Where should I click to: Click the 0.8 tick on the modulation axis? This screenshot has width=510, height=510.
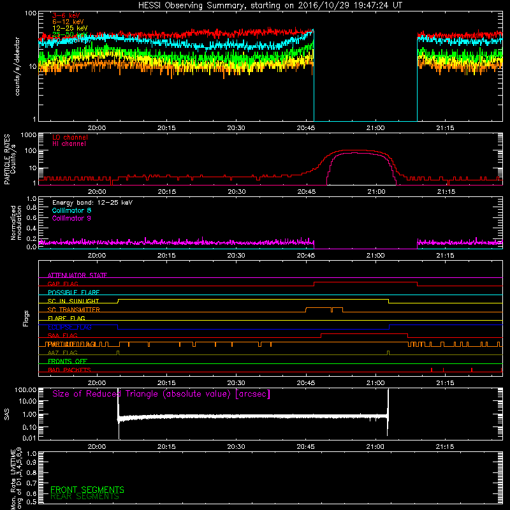[31, 208]
